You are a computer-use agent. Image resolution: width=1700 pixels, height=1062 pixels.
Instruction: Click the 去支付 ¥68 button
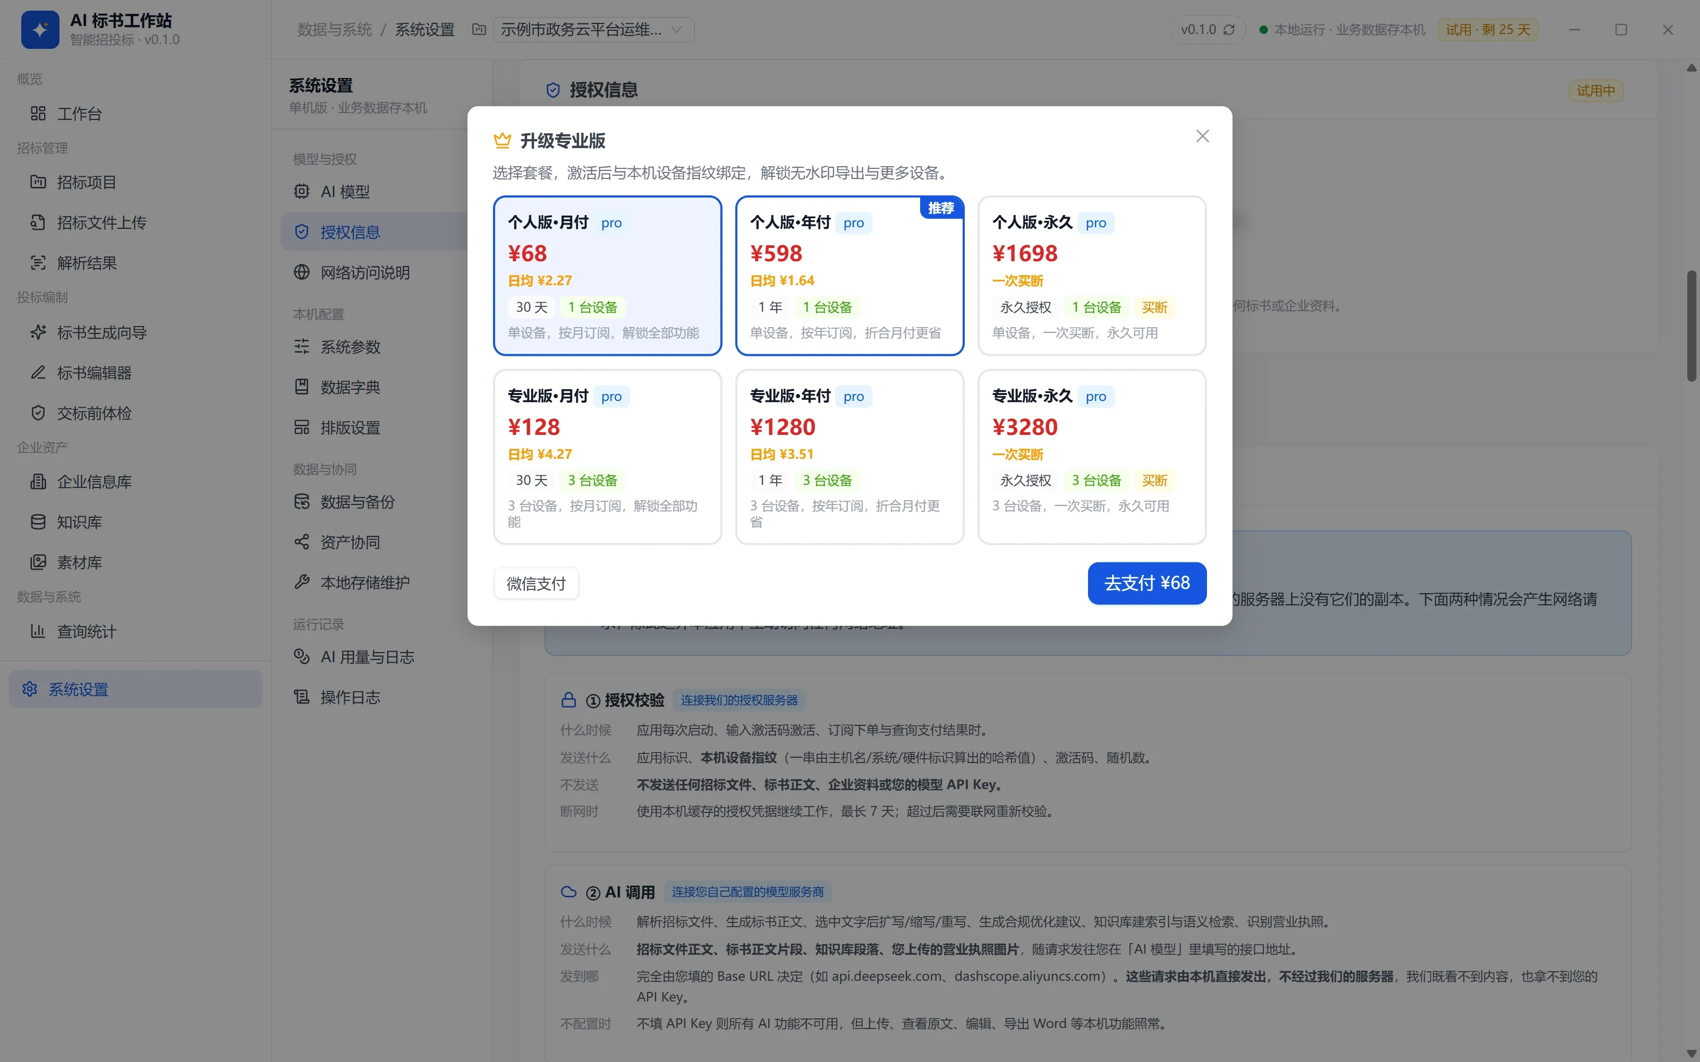point(1146,583)
